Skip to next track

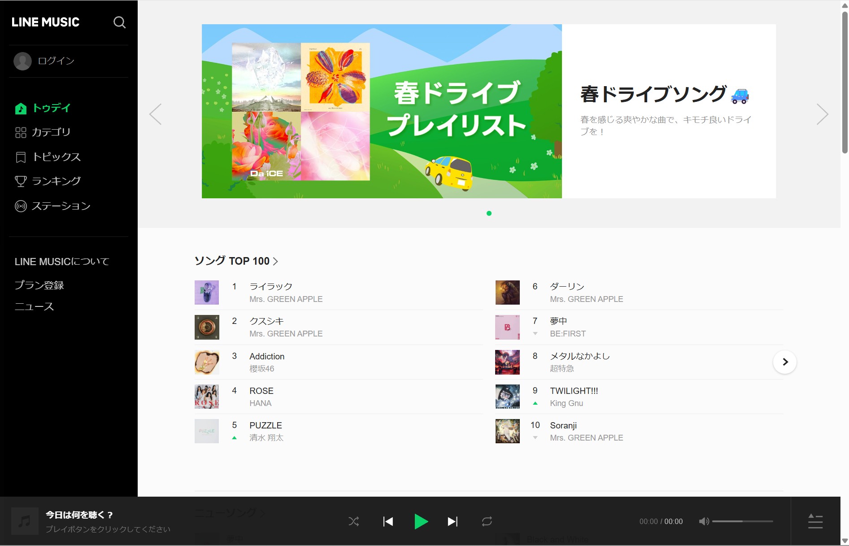[453, 521]
